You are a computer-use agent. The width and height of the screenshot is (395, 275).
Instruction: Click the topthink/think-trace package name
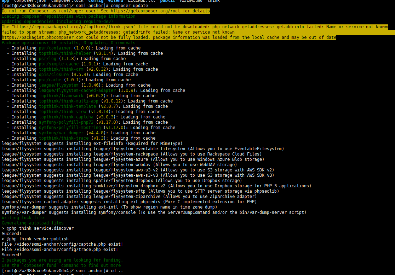click(x=64, y=138)
